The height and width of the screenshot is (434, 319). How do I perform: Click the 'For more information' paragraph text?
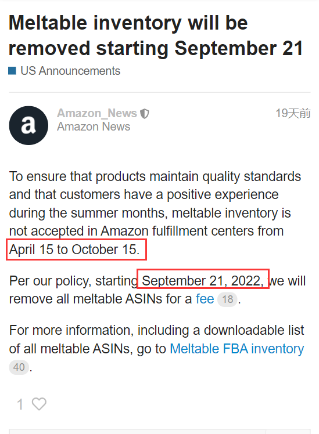[x=156, y=349]
